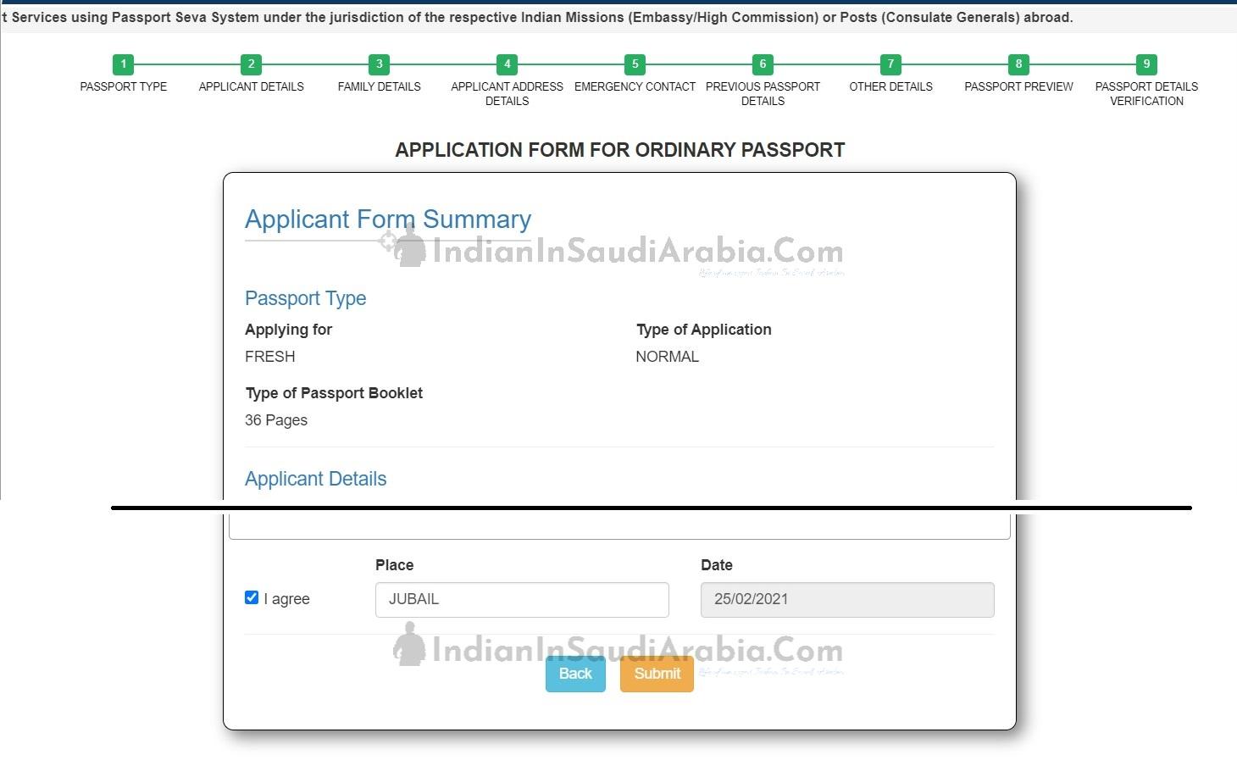Click the Place input field
The image size is (1237, 766).
tap(522, 600)
